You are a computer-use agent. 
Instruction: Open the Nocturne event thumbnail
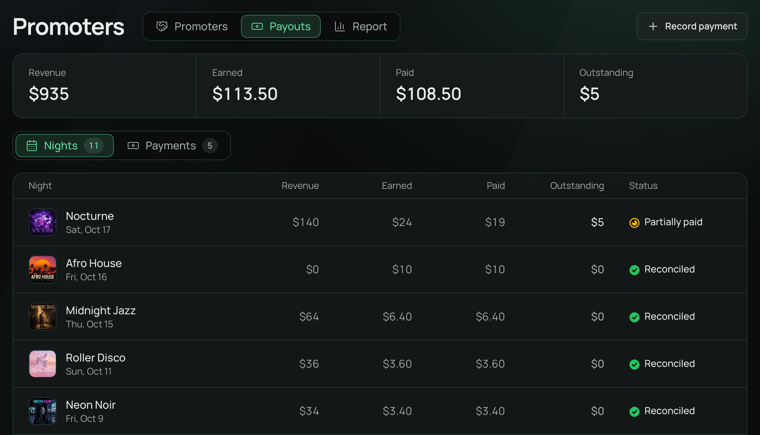(43, 222)
